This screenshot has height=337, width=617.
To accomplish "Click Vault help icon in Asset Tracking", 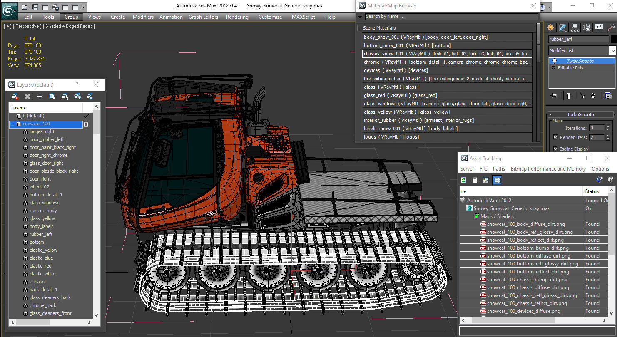I will click(600, 180).
